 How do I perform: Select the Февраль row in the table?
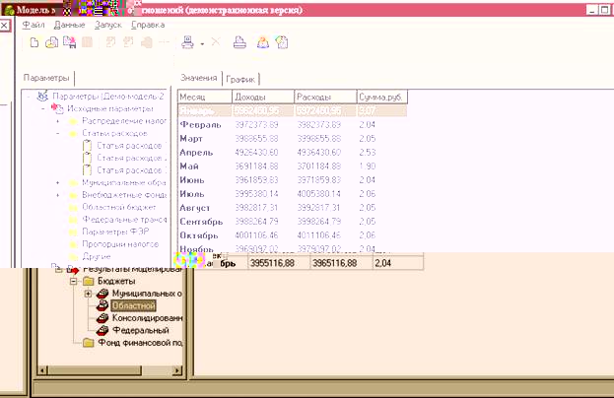(x=202, y=125)
